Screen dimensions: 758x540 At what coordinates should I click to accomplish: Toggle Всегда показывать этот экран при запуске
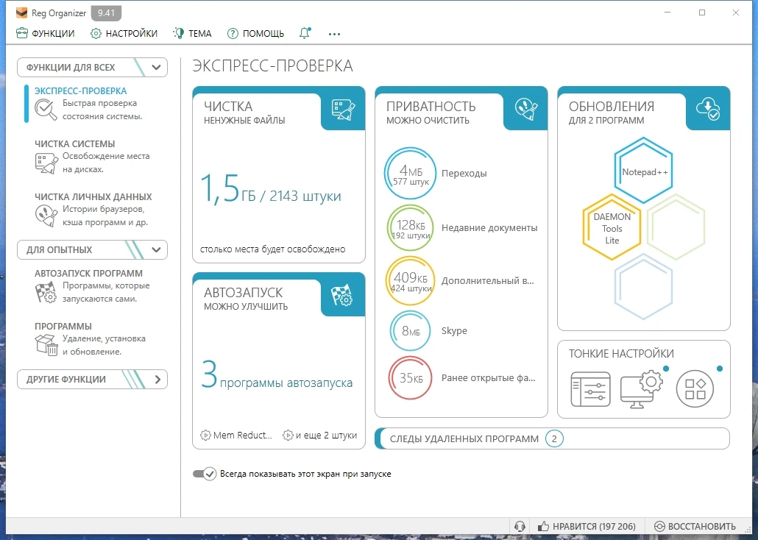(x=205, y=474)
